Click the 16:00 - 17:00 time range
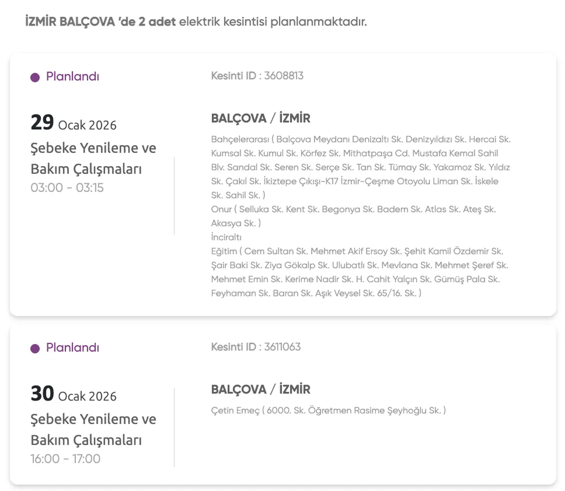 coord(65,459)
